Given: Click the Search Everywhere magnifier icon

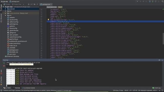Looking at the screenshot, I should click(163, 1).
